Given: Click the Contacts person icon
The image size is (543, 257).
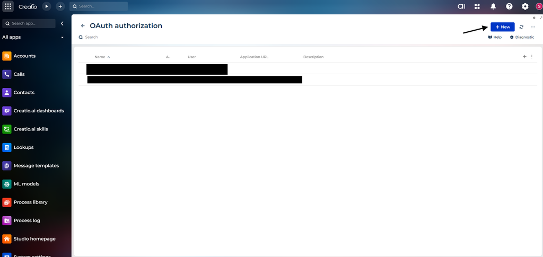Looking at the screenshot, I should pos(7,92).
